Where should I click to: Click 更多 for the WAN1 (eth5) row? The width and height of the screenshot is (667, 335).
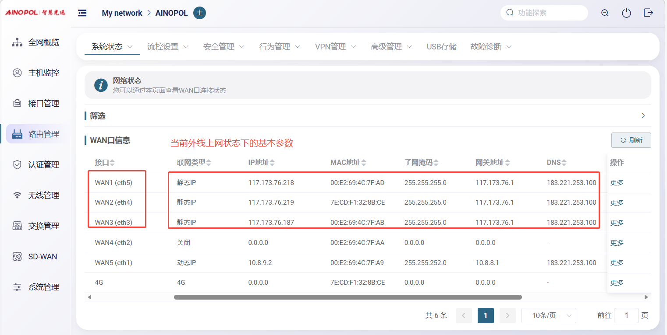tap(617, 183)
